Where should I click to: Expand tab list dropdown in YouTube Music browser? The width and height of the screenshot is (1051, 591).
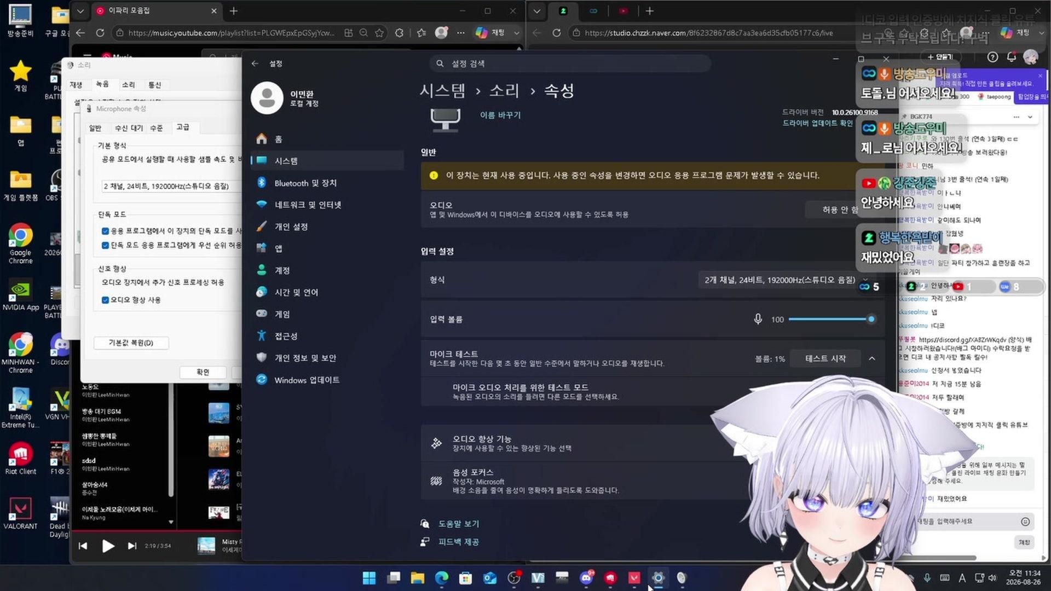click(80, 11)
